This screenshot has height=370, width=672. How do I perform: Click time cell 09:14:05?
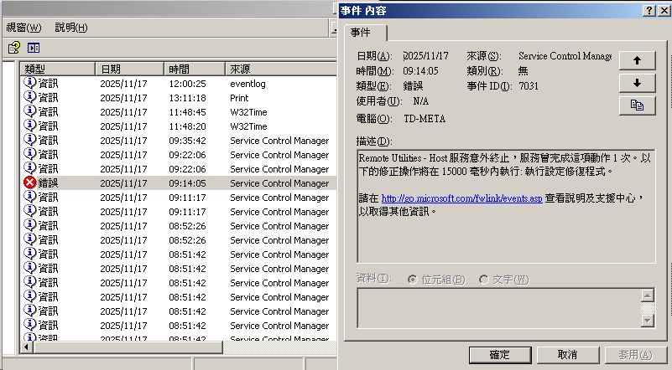187,183
